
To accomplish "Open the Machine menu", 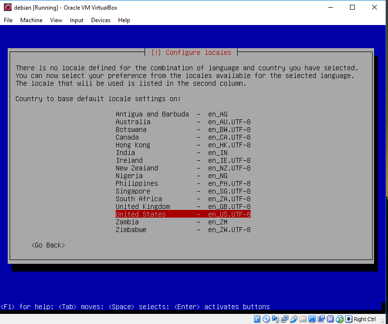I will point(31,20).
